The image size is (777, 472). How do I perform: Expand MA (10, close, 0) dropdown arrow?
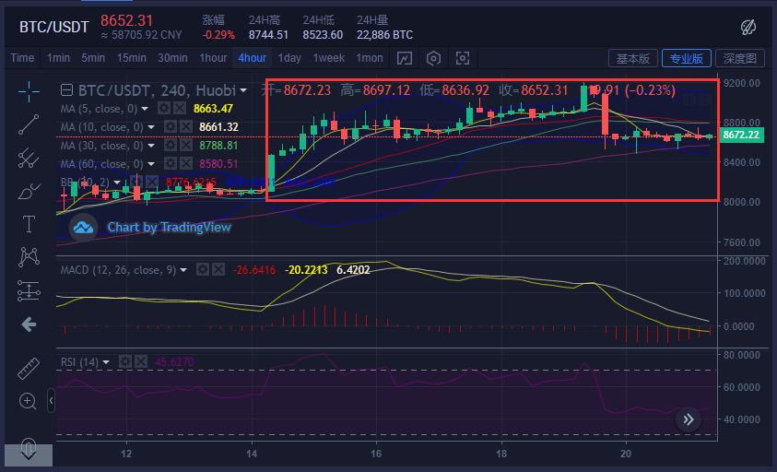coord(151,127)
